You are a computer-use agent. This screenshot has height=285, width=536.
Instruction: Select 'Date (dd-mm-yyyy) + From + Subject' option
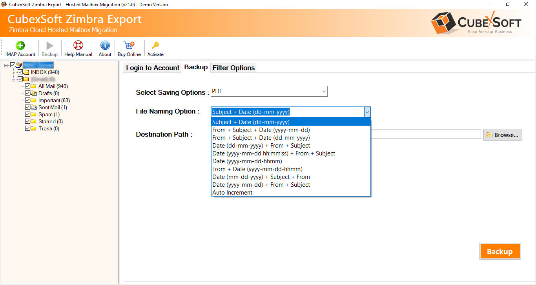tap(291, 146)
